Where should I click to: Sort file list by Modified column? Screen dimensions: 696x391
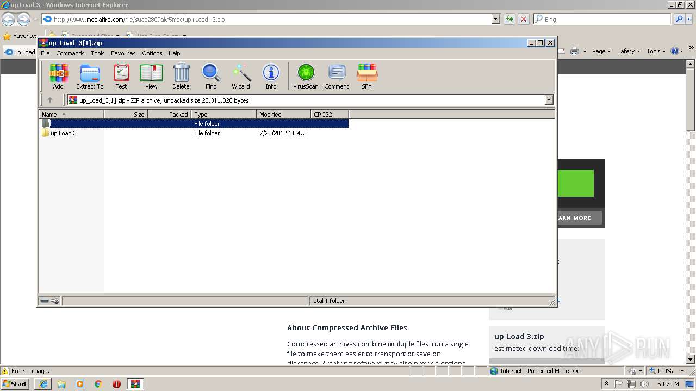click(x=283, y=114)
